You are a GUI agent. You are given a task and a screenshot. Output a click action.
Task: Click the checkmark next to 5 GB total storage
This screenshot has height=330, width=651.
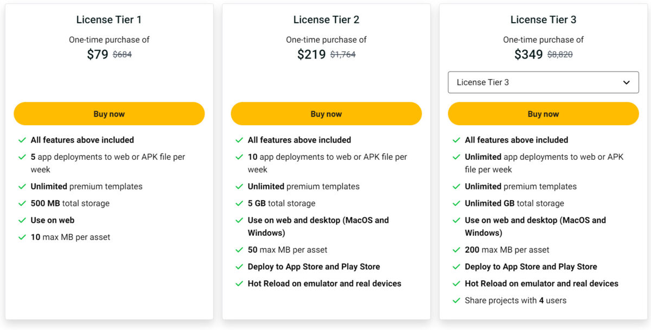[x=239, y=203]
